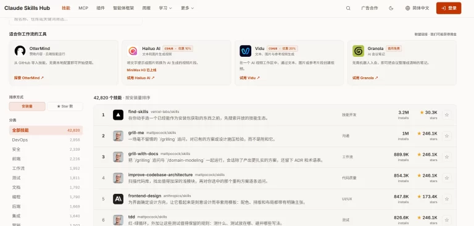Viewport: 474px width, 226px height.
Task: Expand the 更多 dropdown menu
Action: [188, 8]
